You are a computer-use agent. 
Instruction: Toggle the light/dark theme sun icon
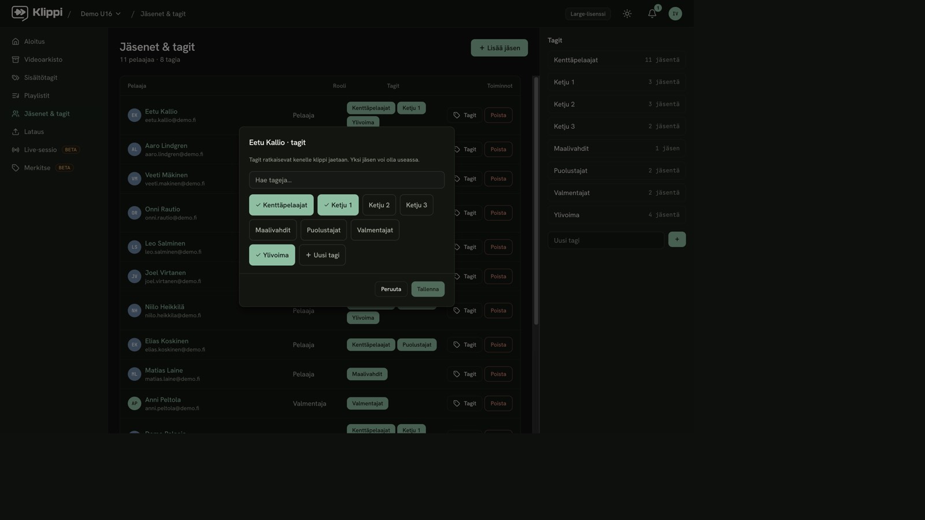coord(627,14)
